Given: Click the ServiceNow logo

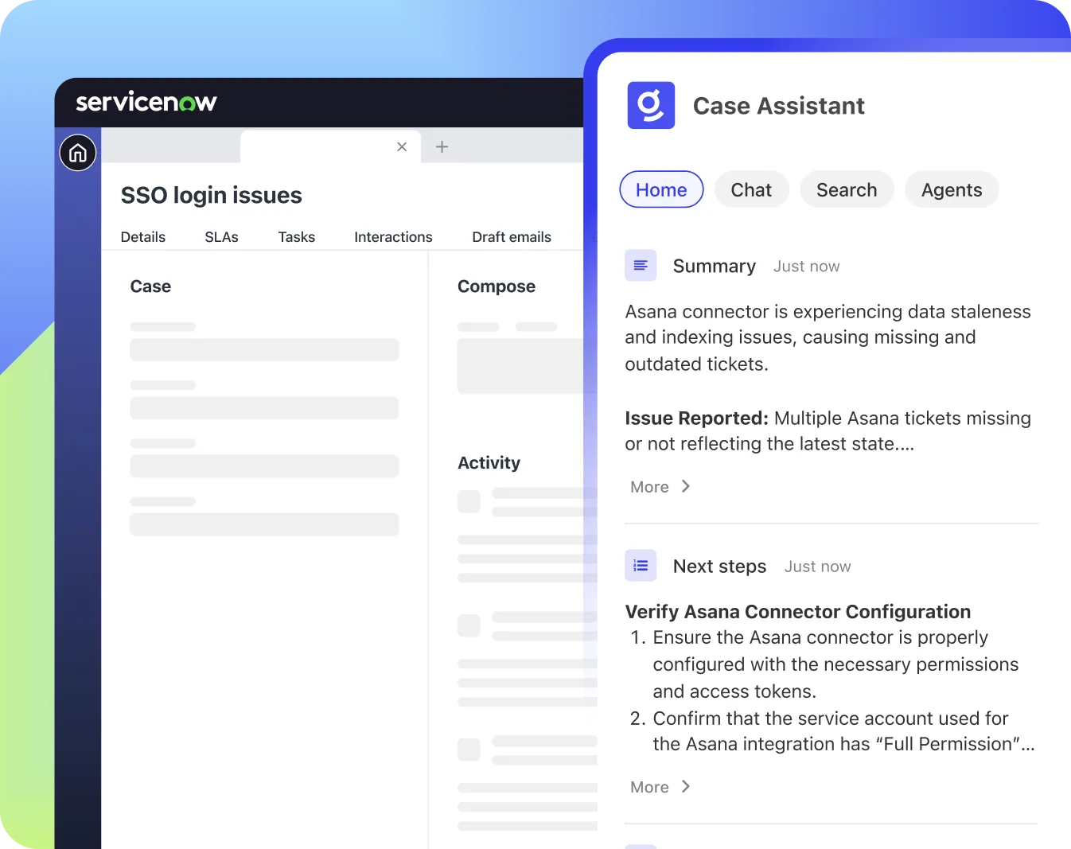Looking at the screenshot, I should 146,102.
